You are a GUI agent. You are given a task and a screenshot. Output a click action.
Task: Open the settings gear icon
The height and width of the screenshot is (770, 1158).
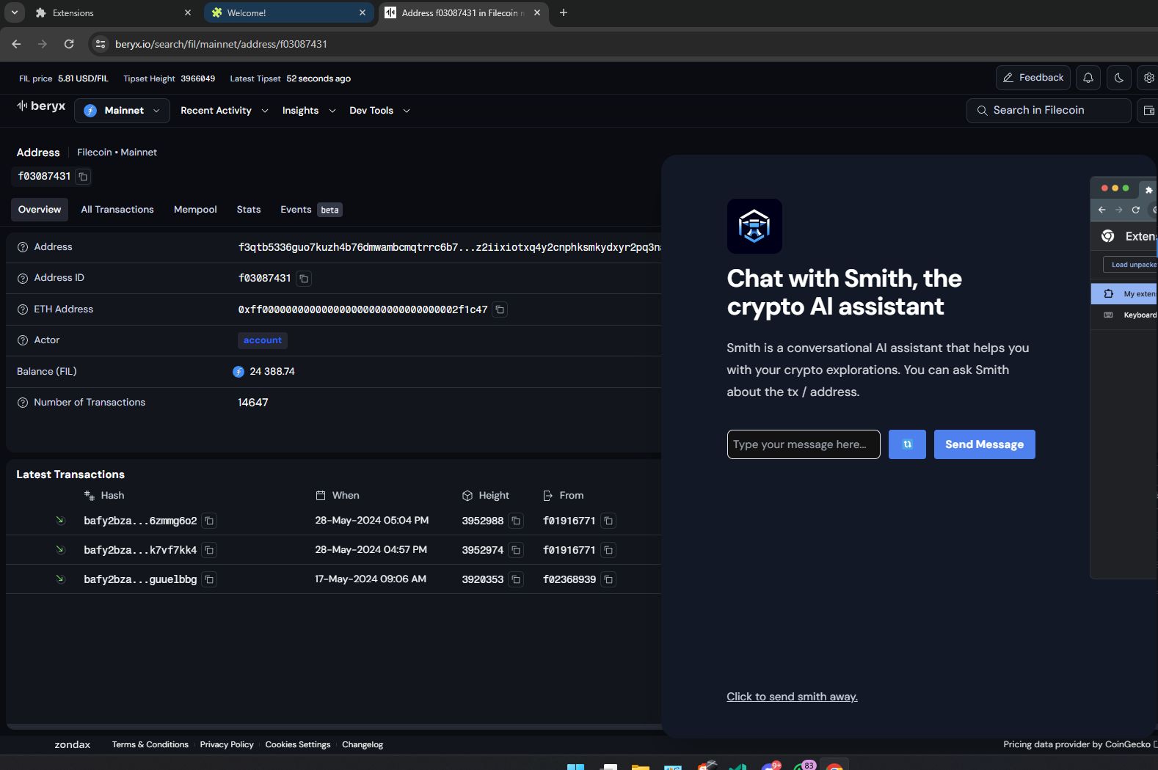click(1148, 78)
